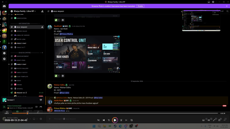The height and width of the screenshot is (129, 230).
Task: Open User Control Unit image attachment
Action: [87, 54]
